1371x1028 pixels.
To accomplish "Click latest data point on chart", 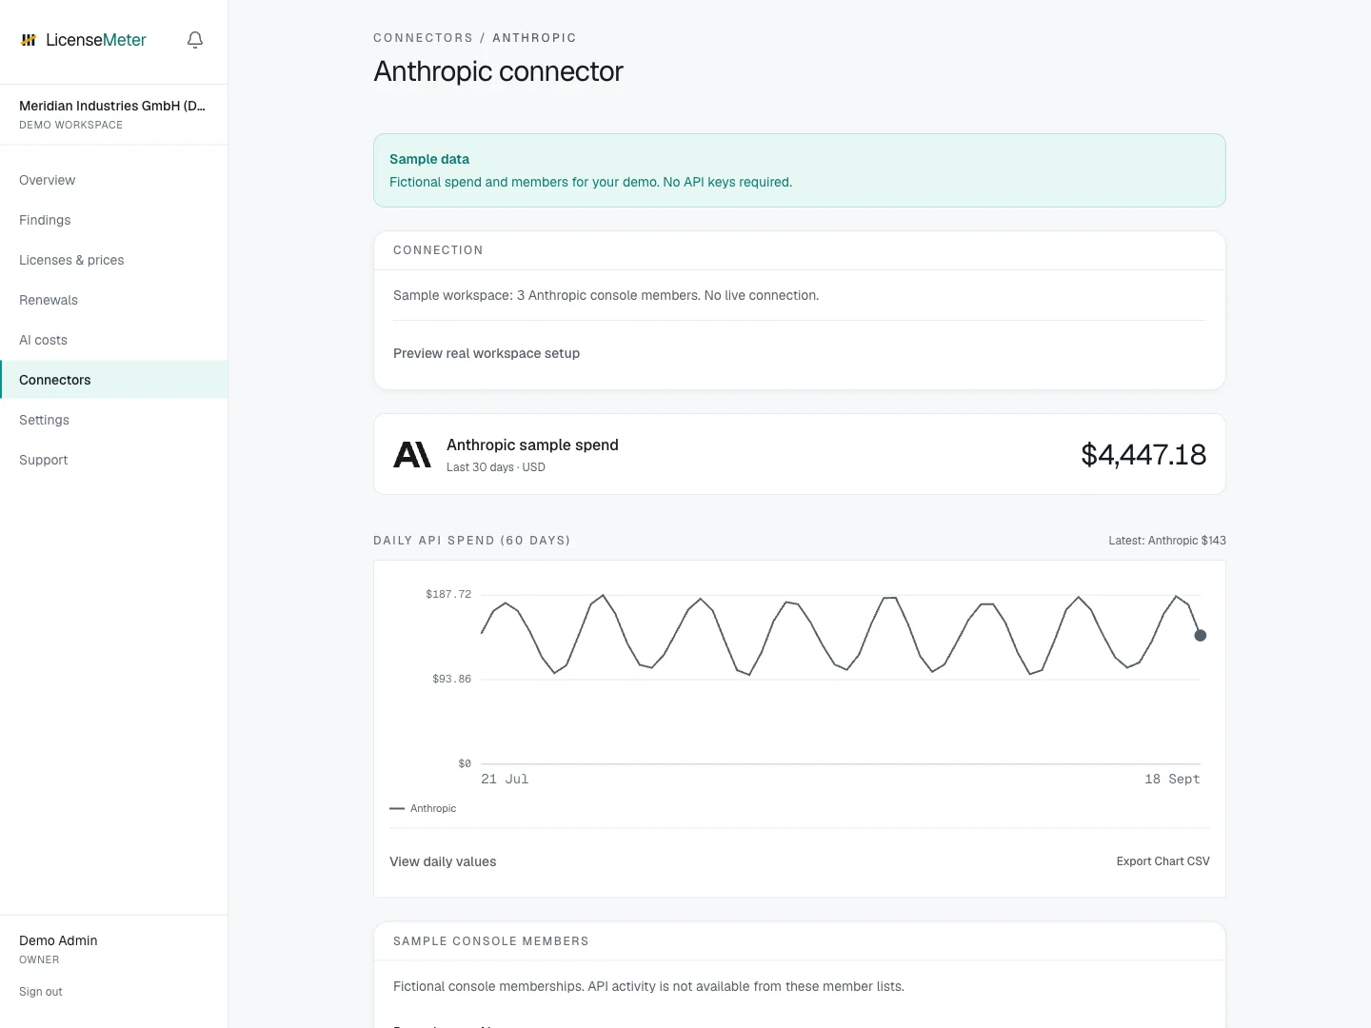I will pyautogui.click(x=1200, y=635).
